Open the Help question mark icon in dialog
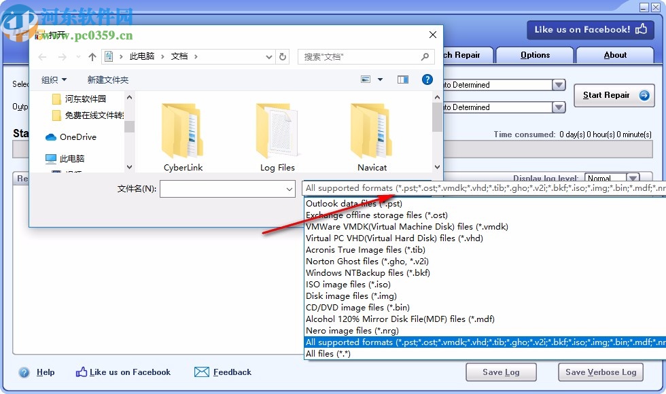This screenshot has height=394, width=666. [x=427, y=79]
